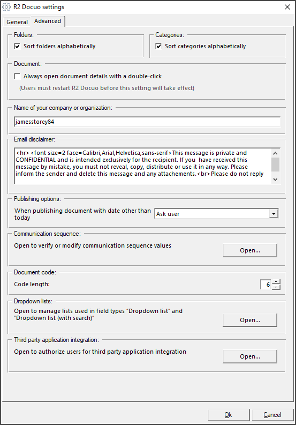
Task: Click the settings gear icon in title bar
Action: pos(6,7)
